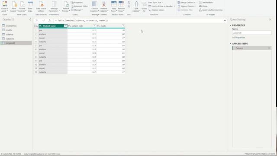Expand the Manage query dropdown
The height and width of the screenshot is (156, 277).
77,10
